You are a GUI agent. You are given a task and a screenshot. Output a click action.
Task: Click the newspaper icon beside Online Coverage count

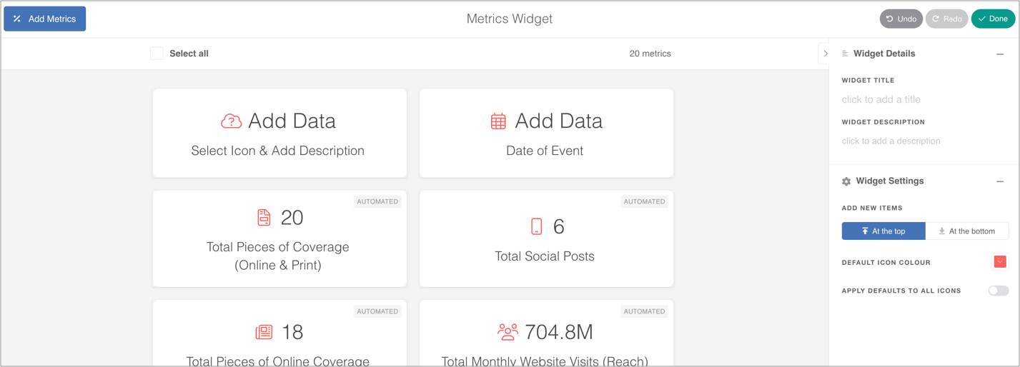264,332
